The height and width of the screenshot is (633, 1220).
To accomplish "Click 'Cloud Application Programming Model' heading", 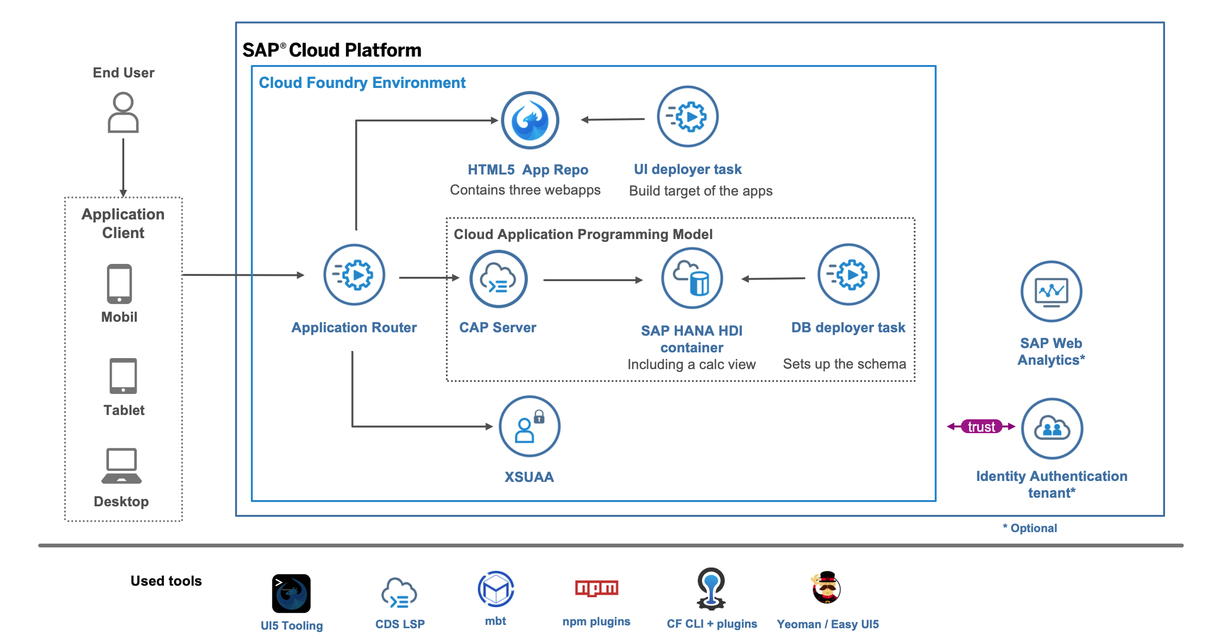I will click(583, 234).
